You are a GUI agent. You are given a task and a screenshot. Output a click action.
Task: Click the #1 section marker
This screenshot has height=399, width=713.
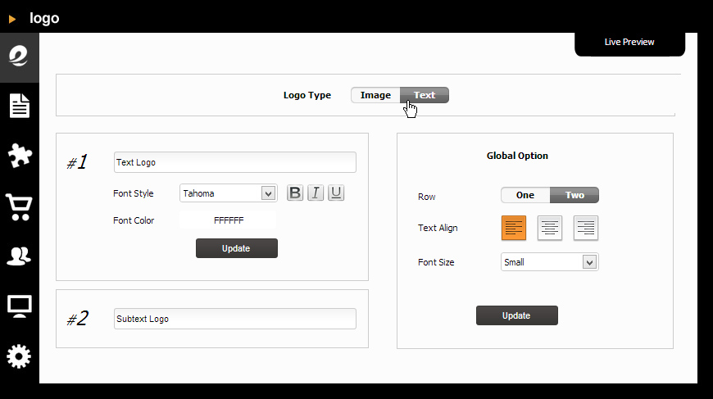tap(77, 162)
